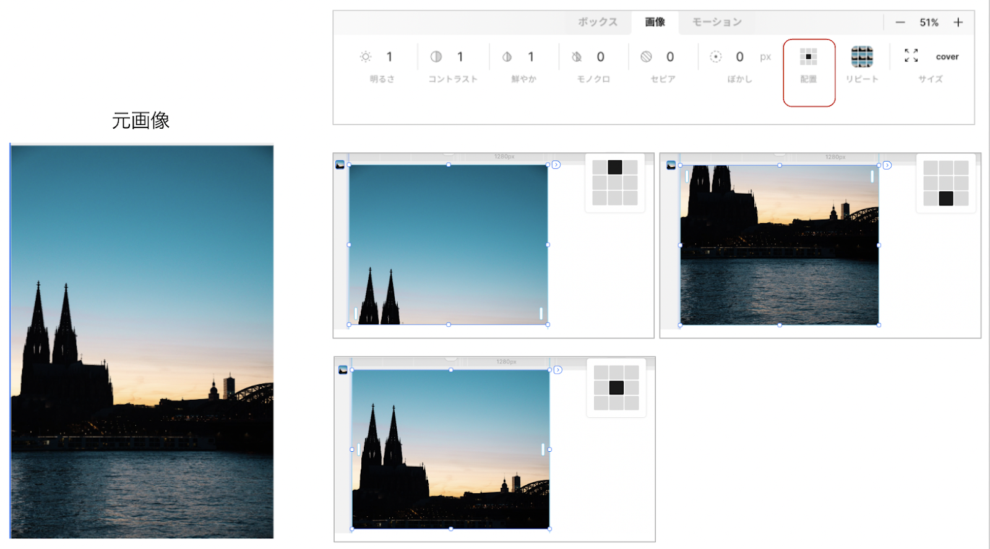Click the リピート label
The width and height of the screenshot is (990, 549).
point(862,79)
